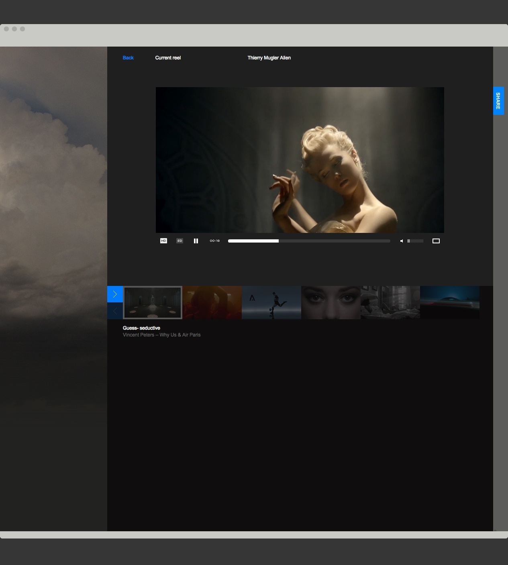Open the blue car thumbnail
508x565 pixels.
[450, 302]
